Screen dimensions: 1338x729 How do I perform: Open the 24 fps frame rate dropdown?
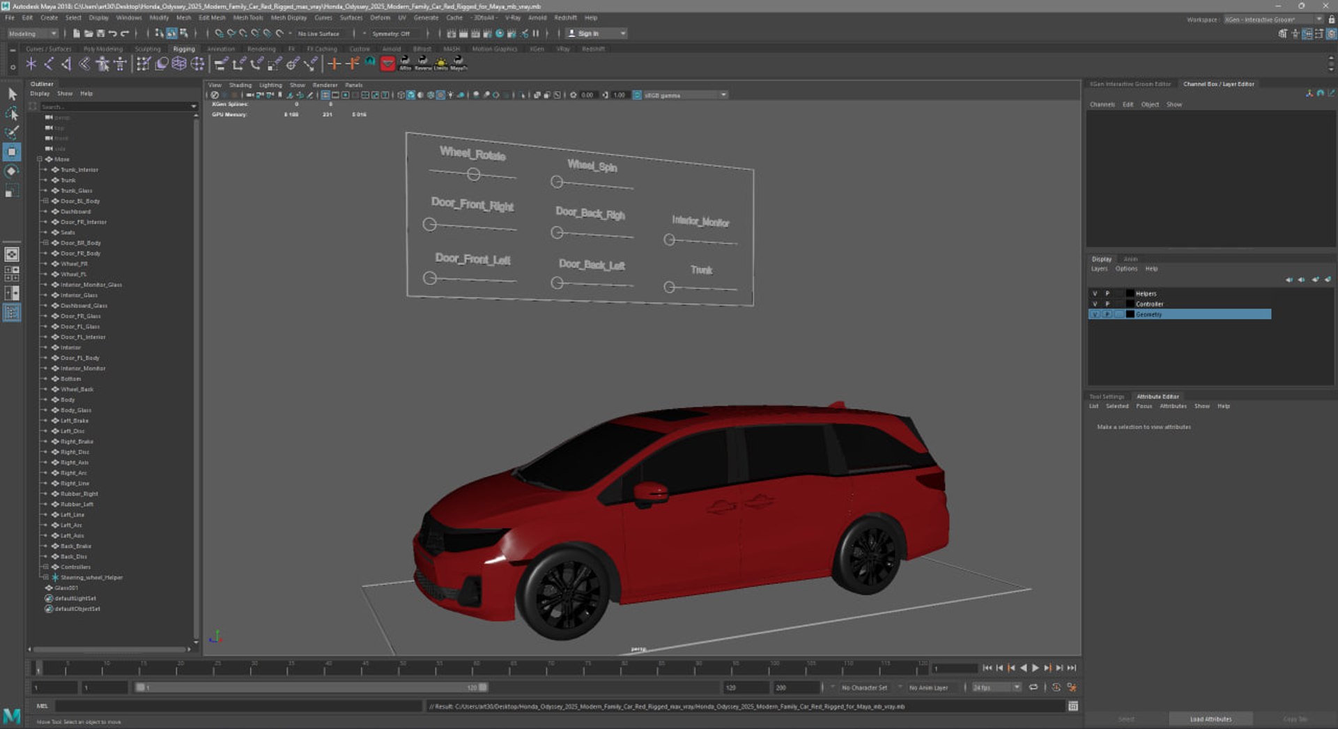(x=996, y=687)
